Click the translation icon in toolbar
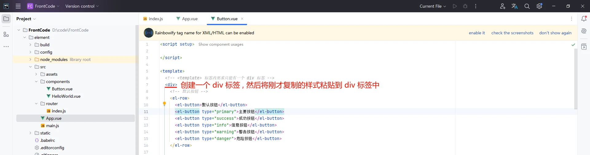Image resolution: width=590 pixels, height=155 pixels. (515, 6)
